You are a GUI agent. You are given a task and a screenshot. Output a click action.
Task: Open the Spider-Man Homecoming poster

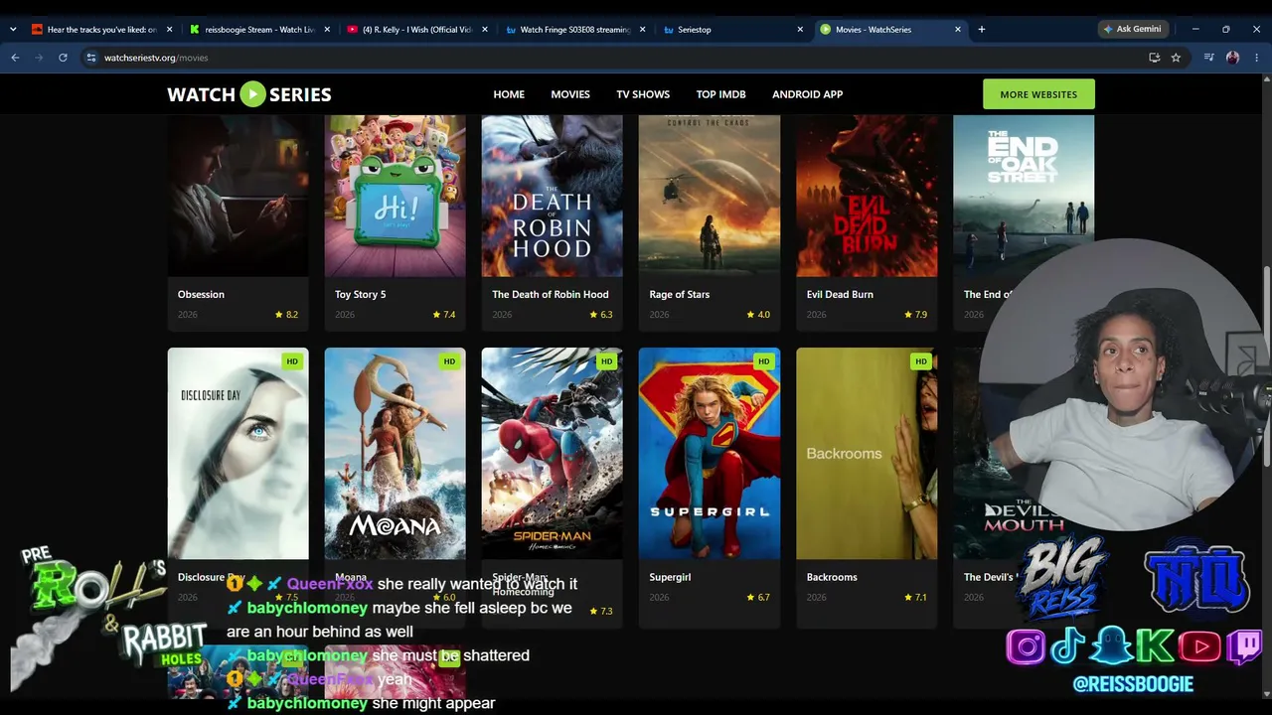pyautogui.click(x=553, y=453)
